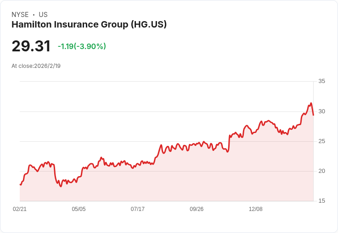Click the 25 price axis label
The width and height of the screenshot is (338, 233).
tap(322, 141)
